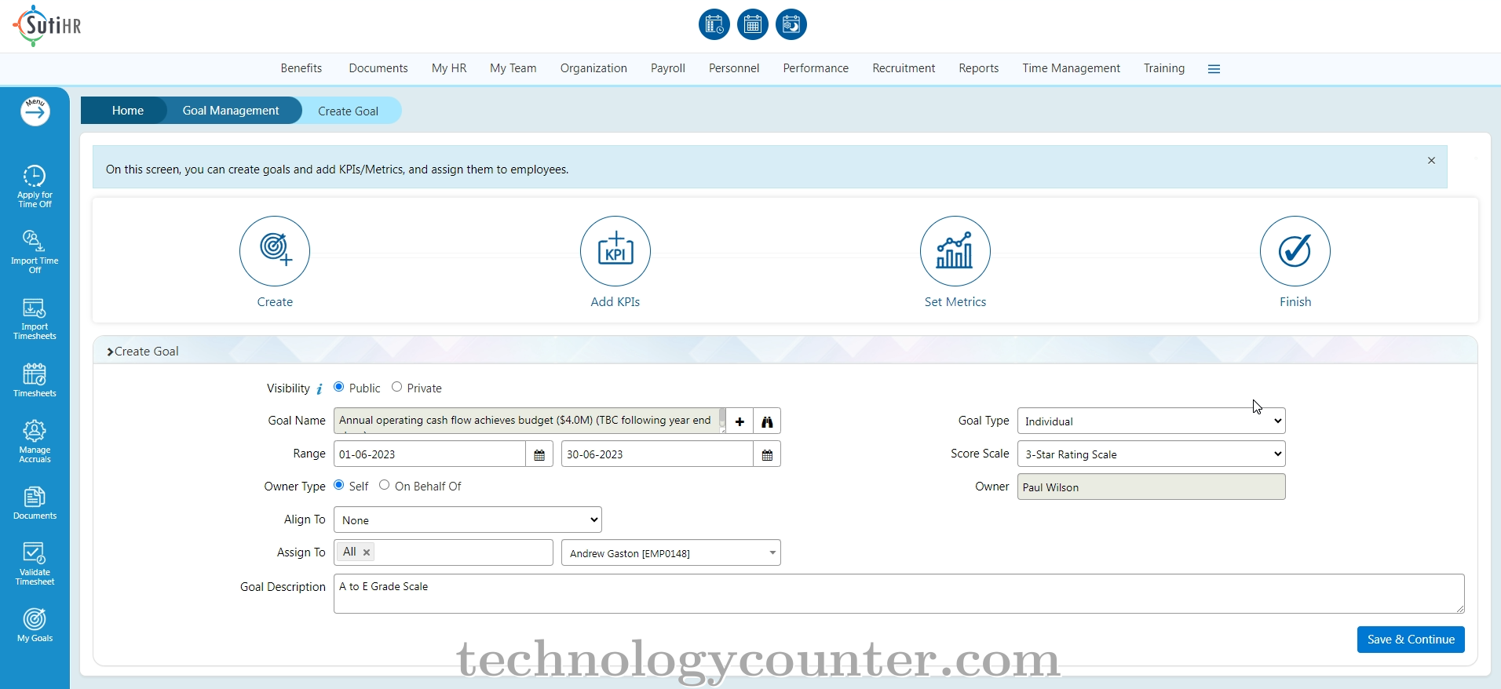Open My Goals sidebar icon
1501x689 pixels.
[35, 625]
